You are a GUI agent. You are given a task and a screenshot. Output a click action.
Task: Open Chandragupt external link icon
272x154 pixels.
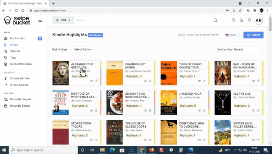tap(150, 81)
